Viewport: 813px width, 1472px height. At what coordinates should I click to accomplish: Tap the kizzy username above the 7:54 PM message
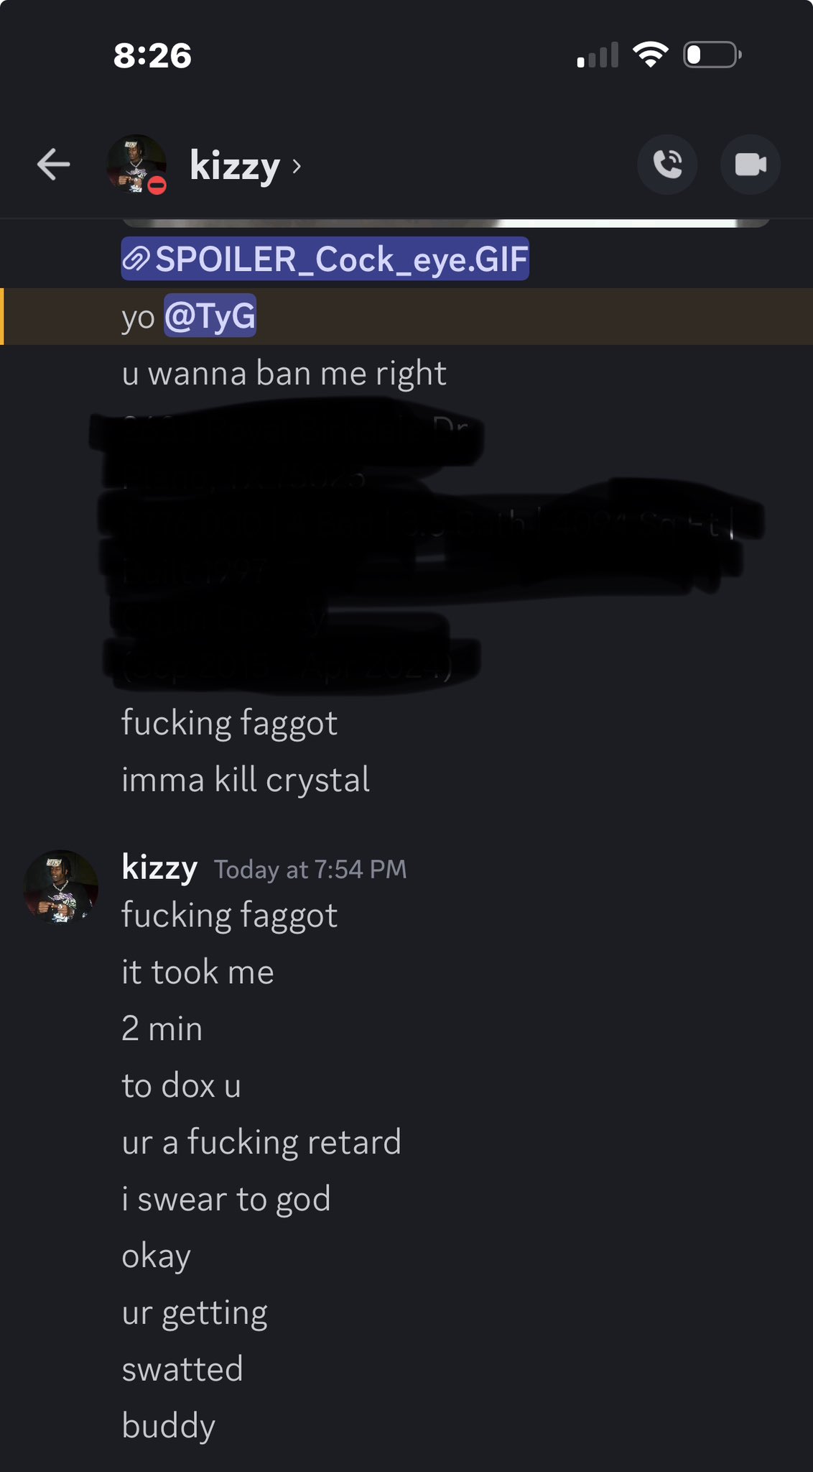coord(159,867)
